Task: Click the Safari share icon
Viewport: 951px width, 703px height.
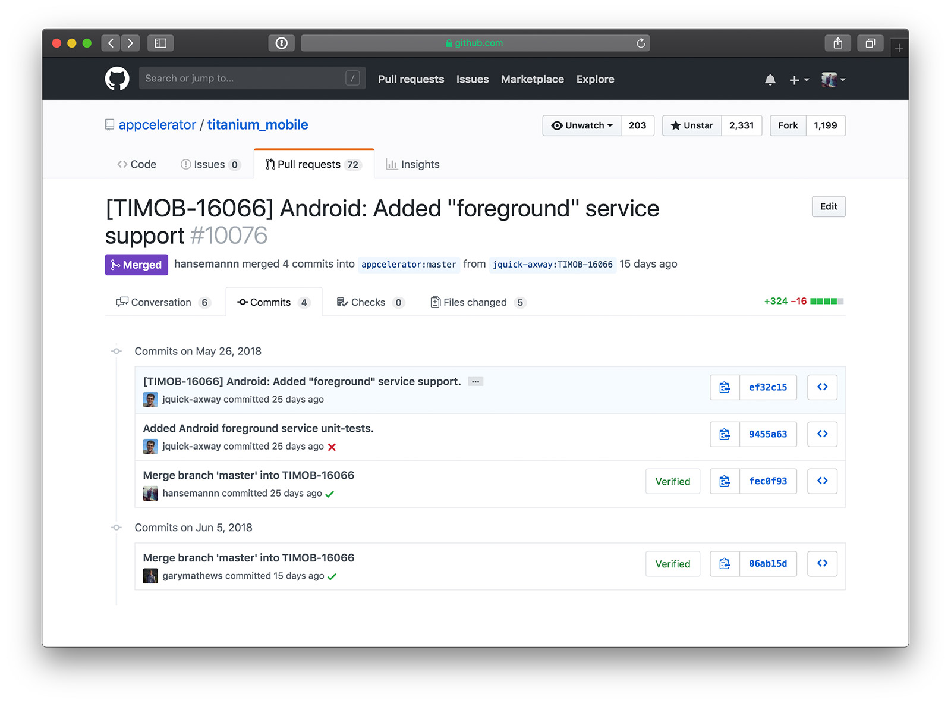Action: point(838,43)
